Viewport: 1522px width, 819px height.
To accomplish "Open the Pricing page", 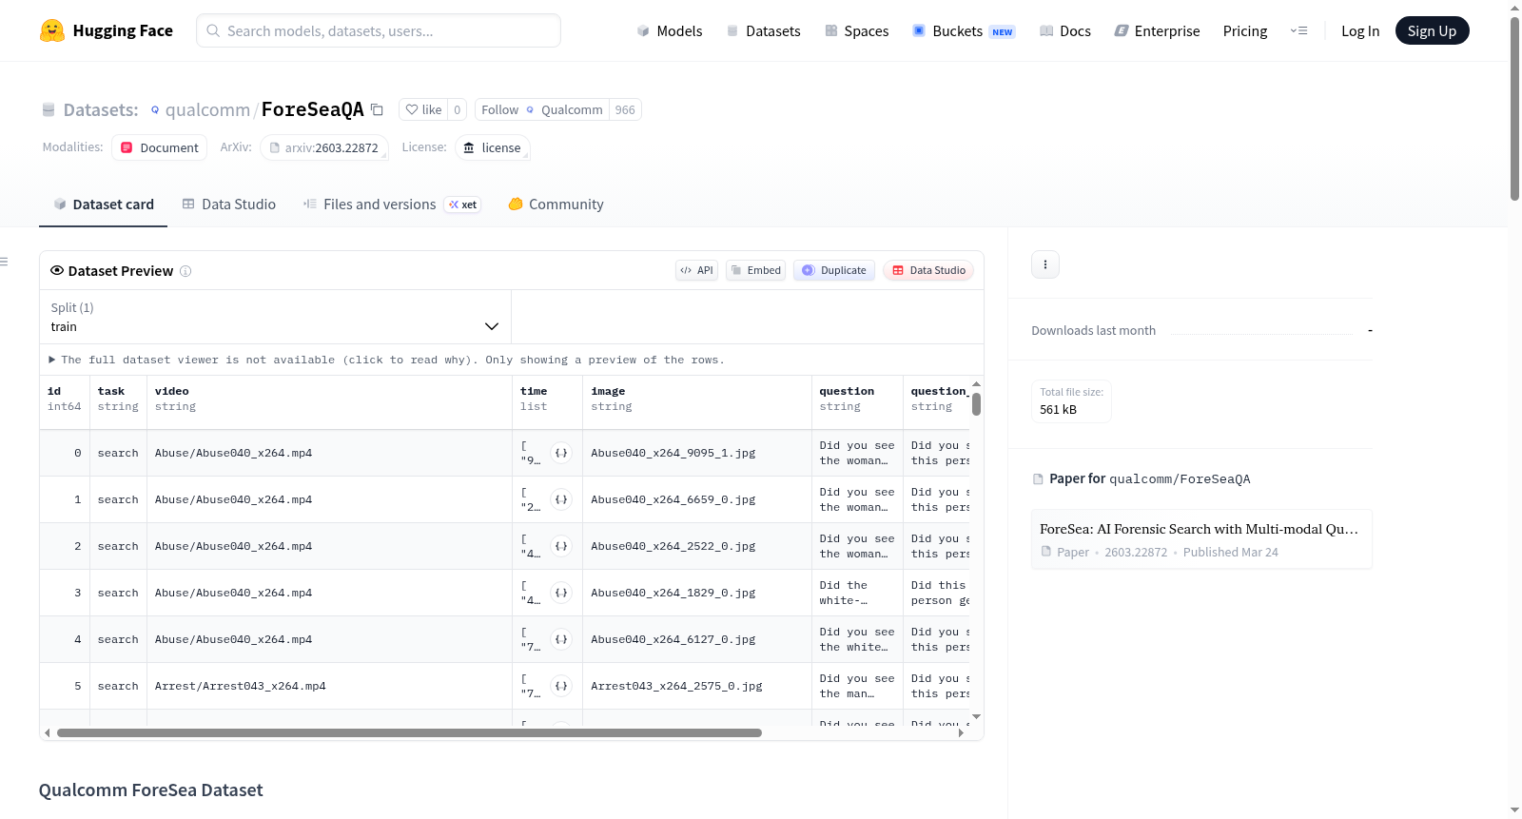I will [1245, 30].
